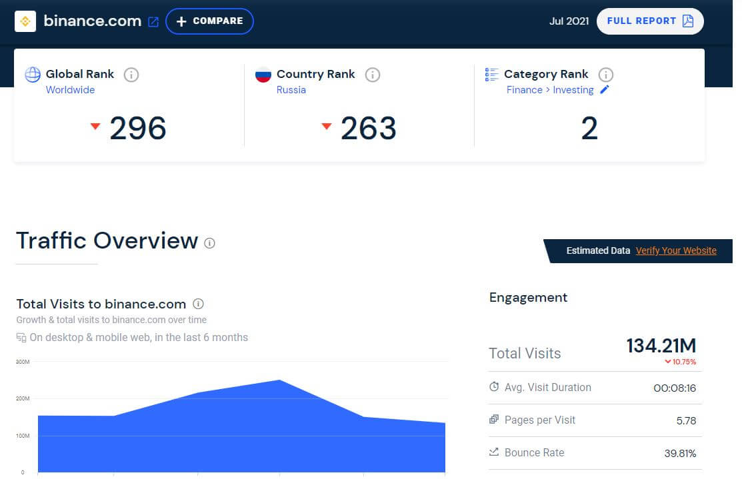Click the Global Rank globe icon

pyautogui.click(x=33, y=74)
